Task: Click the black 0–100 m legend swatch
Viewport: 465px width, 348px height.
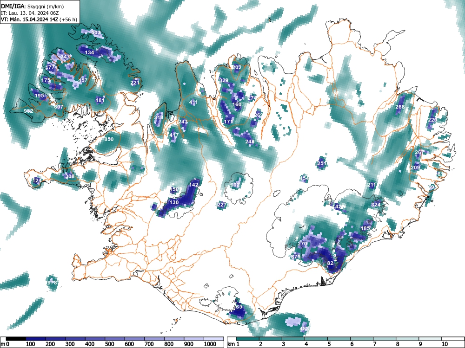Action: pyautogui.click(x=16, y=339)
